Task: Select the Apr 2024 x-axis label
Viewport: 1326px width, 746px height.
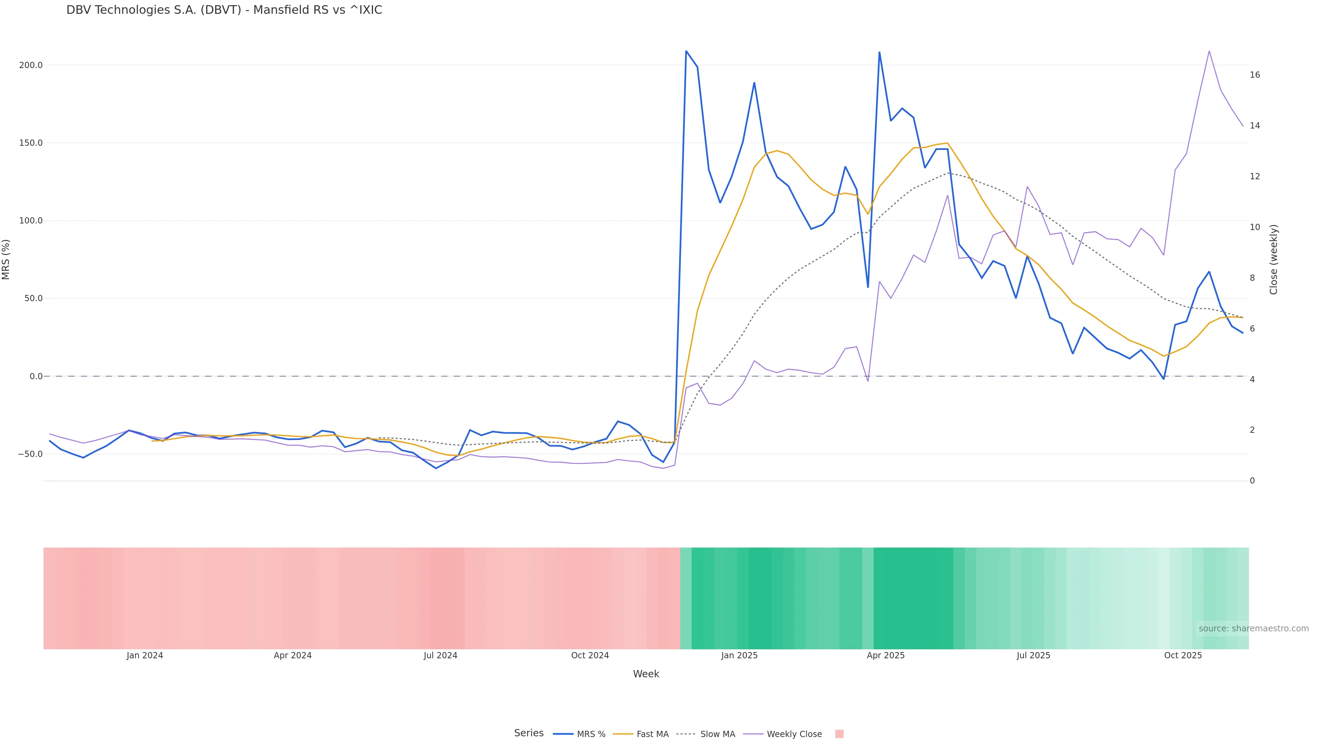Action: click(x=292, y=656)
